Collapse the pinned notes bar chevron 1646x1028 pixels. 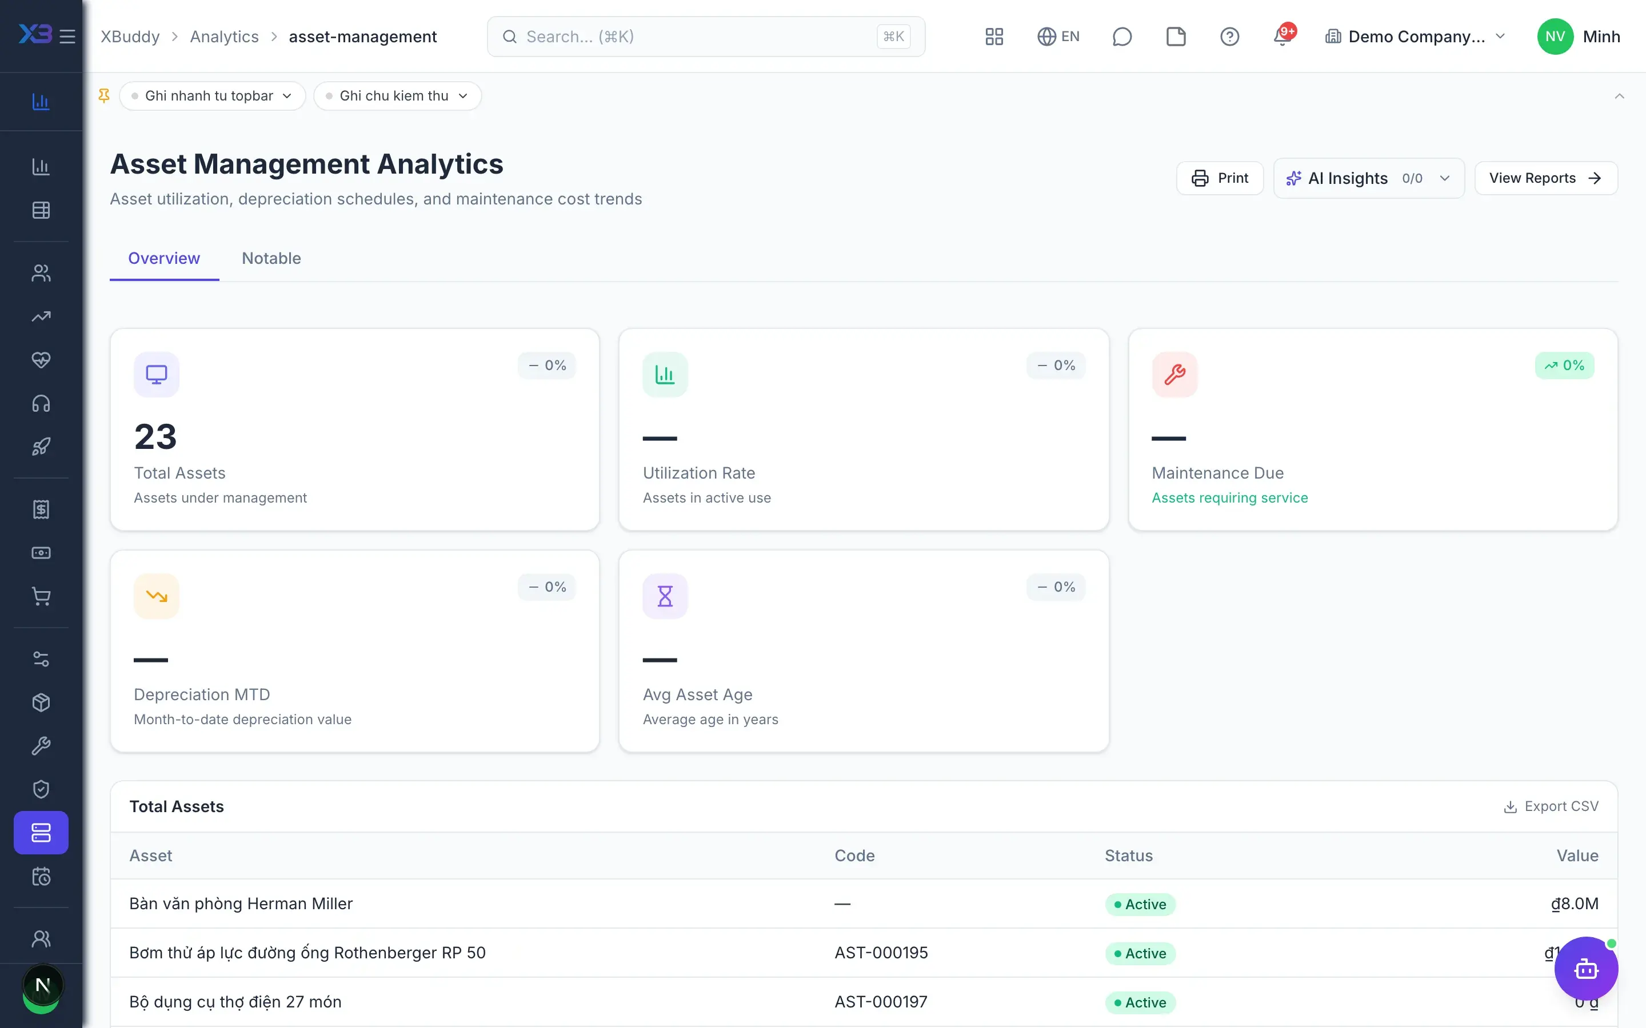tap(1619, 96)
